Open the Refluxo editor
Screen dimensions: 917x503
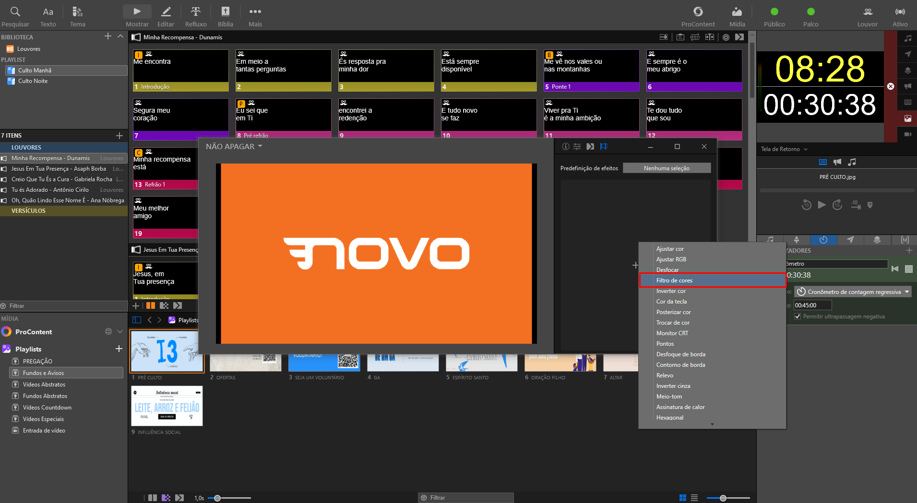[x=196, y=16]
